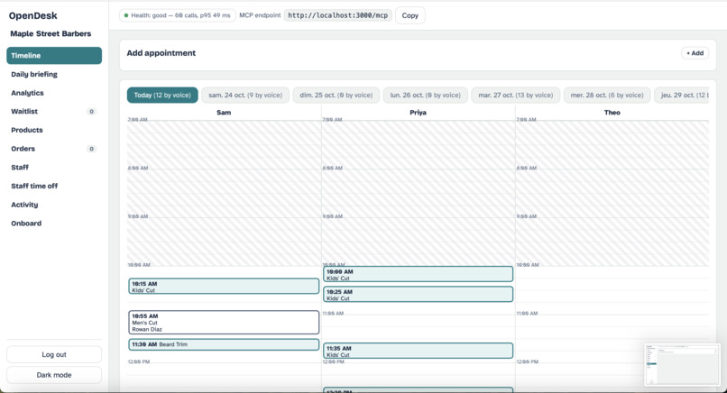Select mar. 27 oct. day tab

pos(516,95)
